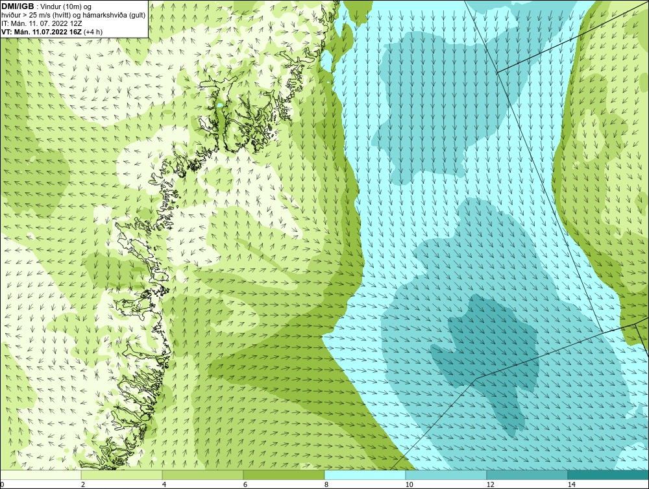The image size is (649, 489).
Task: Click the 6–8 m/s olive green legend swatch
Action: (284, 475)
